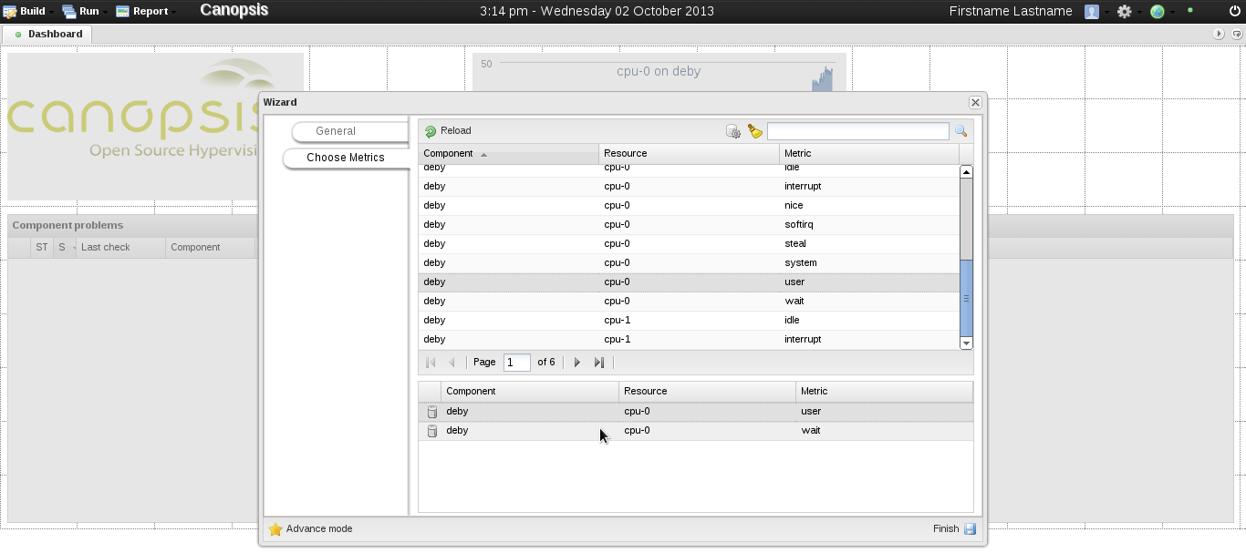Viewport: 1246px width, 553px height.
Task: Select the cpu-0 steal metric row
Action: click(689, 243)
